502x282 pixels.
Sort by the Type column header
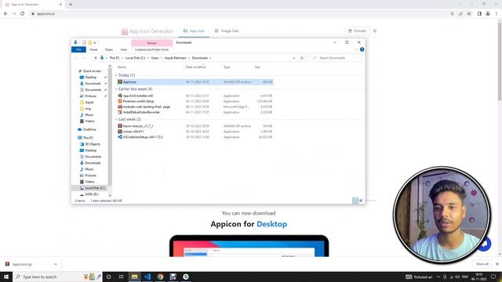point(227,67)
